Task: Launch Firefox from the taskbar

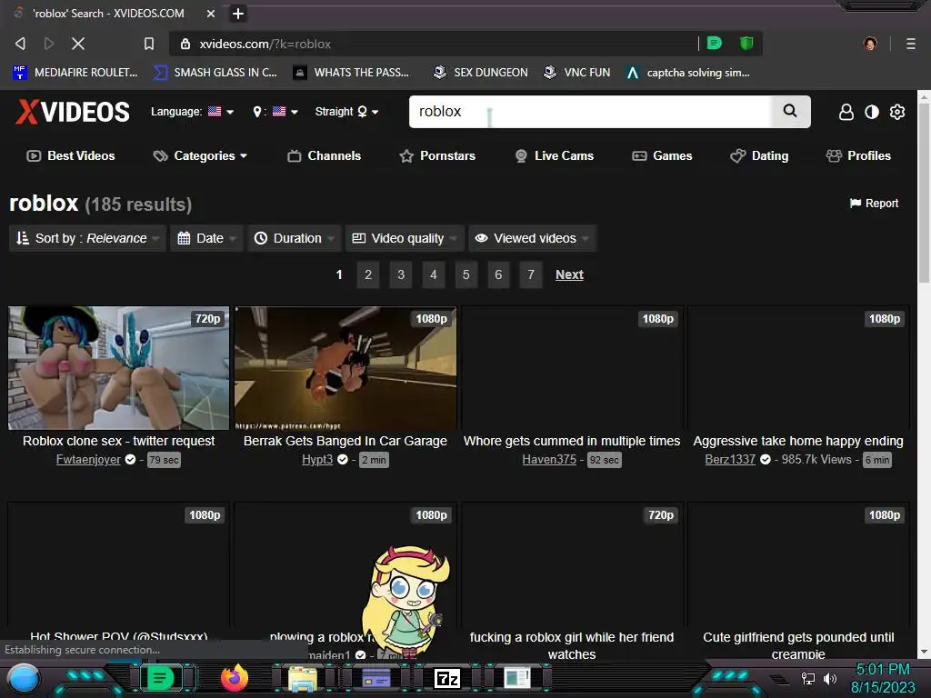Action: [x=234, y=678]
